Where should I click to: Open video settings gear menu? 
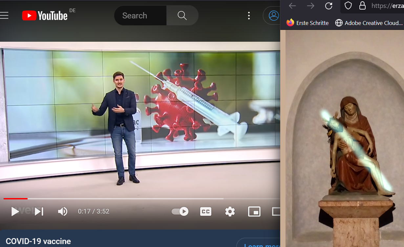230,212
